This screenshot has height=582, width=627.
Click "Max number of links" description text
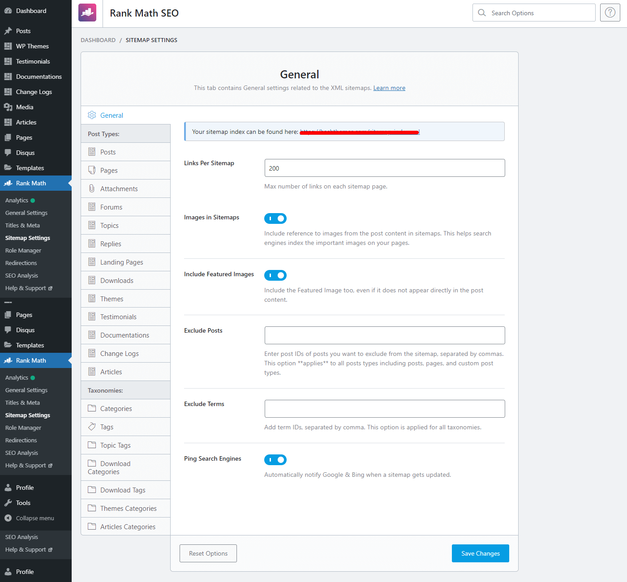pos(326,186)
